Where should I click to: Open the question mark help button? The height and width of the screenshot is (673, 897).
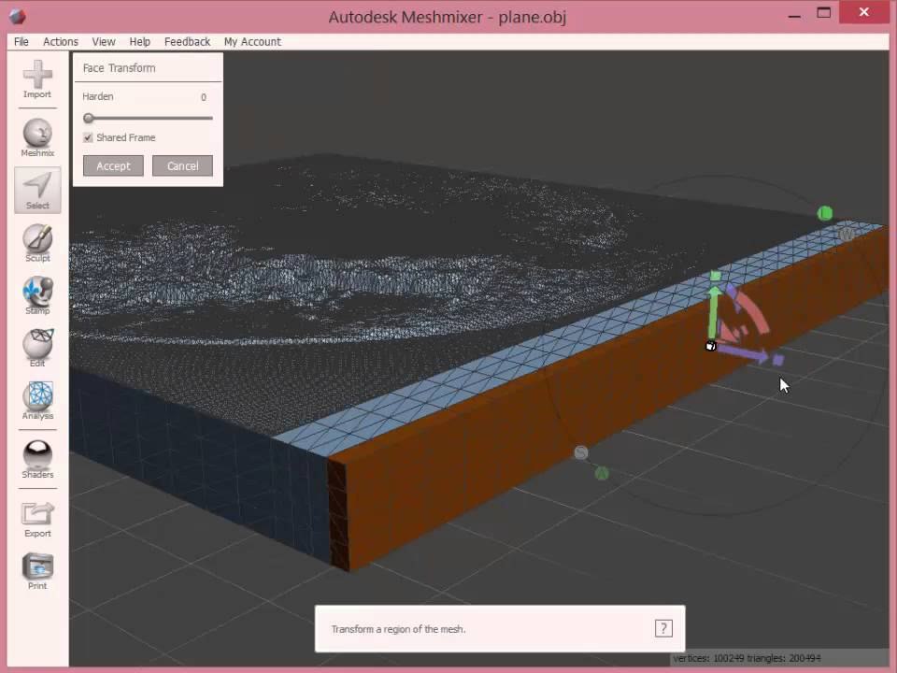(x=663, y=628)
